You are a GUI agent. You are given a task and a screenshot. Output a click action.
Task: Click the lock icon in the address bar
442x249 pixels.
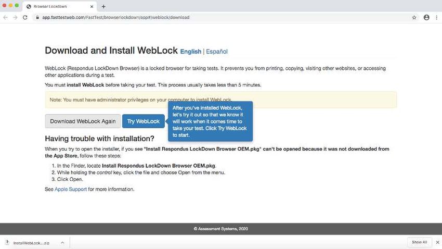(37, 18)
